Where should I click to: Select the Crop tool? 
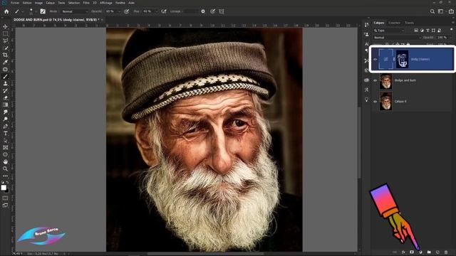pos(5,55)
